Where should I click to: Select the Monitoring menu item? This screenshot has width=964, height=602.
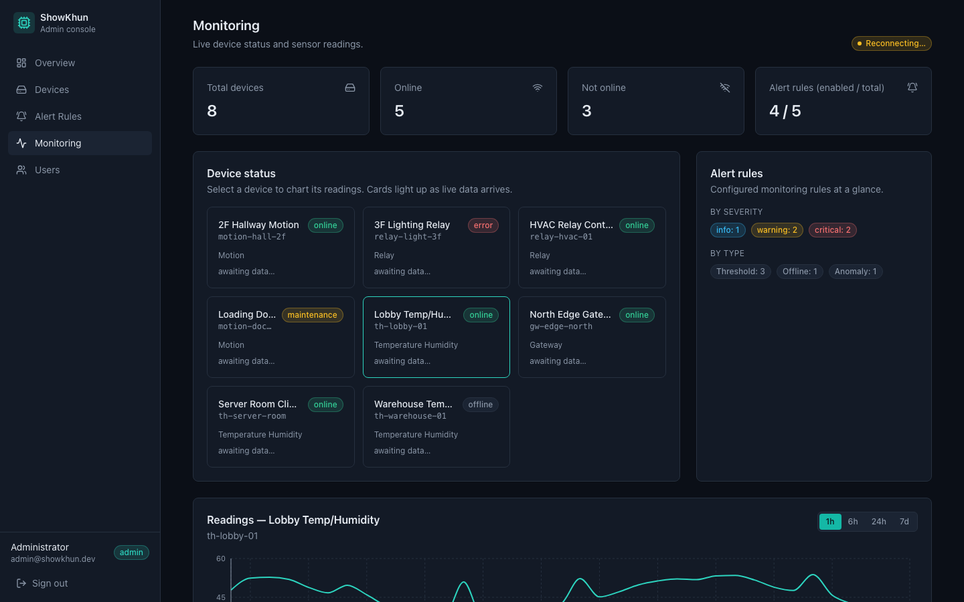coord(80,143)
